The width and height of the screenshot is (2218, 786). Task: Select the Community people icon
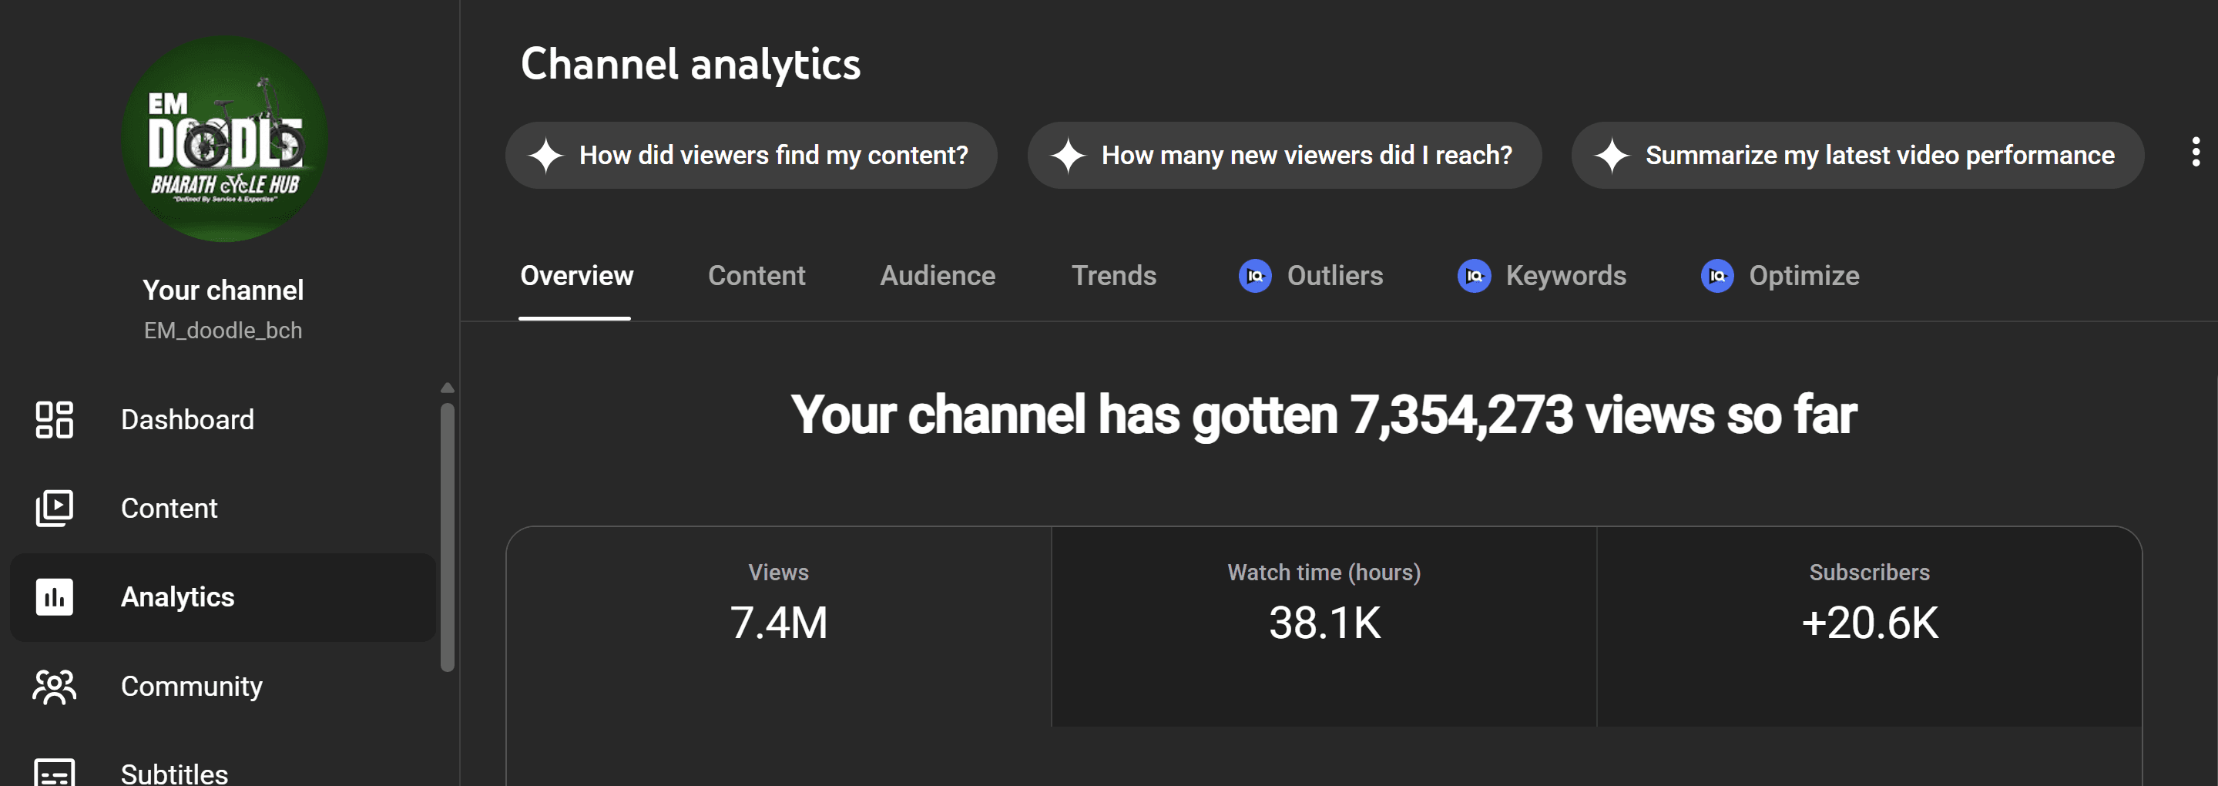coord(54,686)
